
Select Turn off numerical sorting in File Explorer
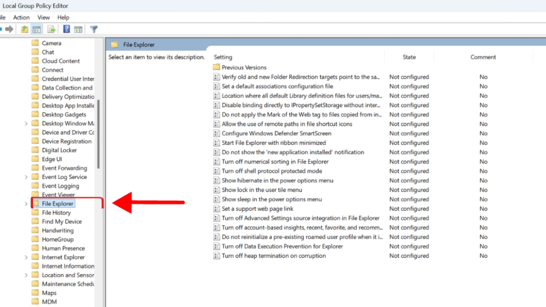point(275,161)
